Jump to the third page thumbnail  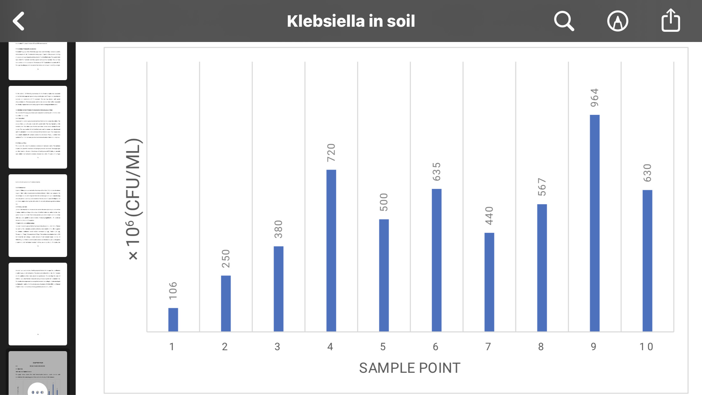tap(38, 215)
